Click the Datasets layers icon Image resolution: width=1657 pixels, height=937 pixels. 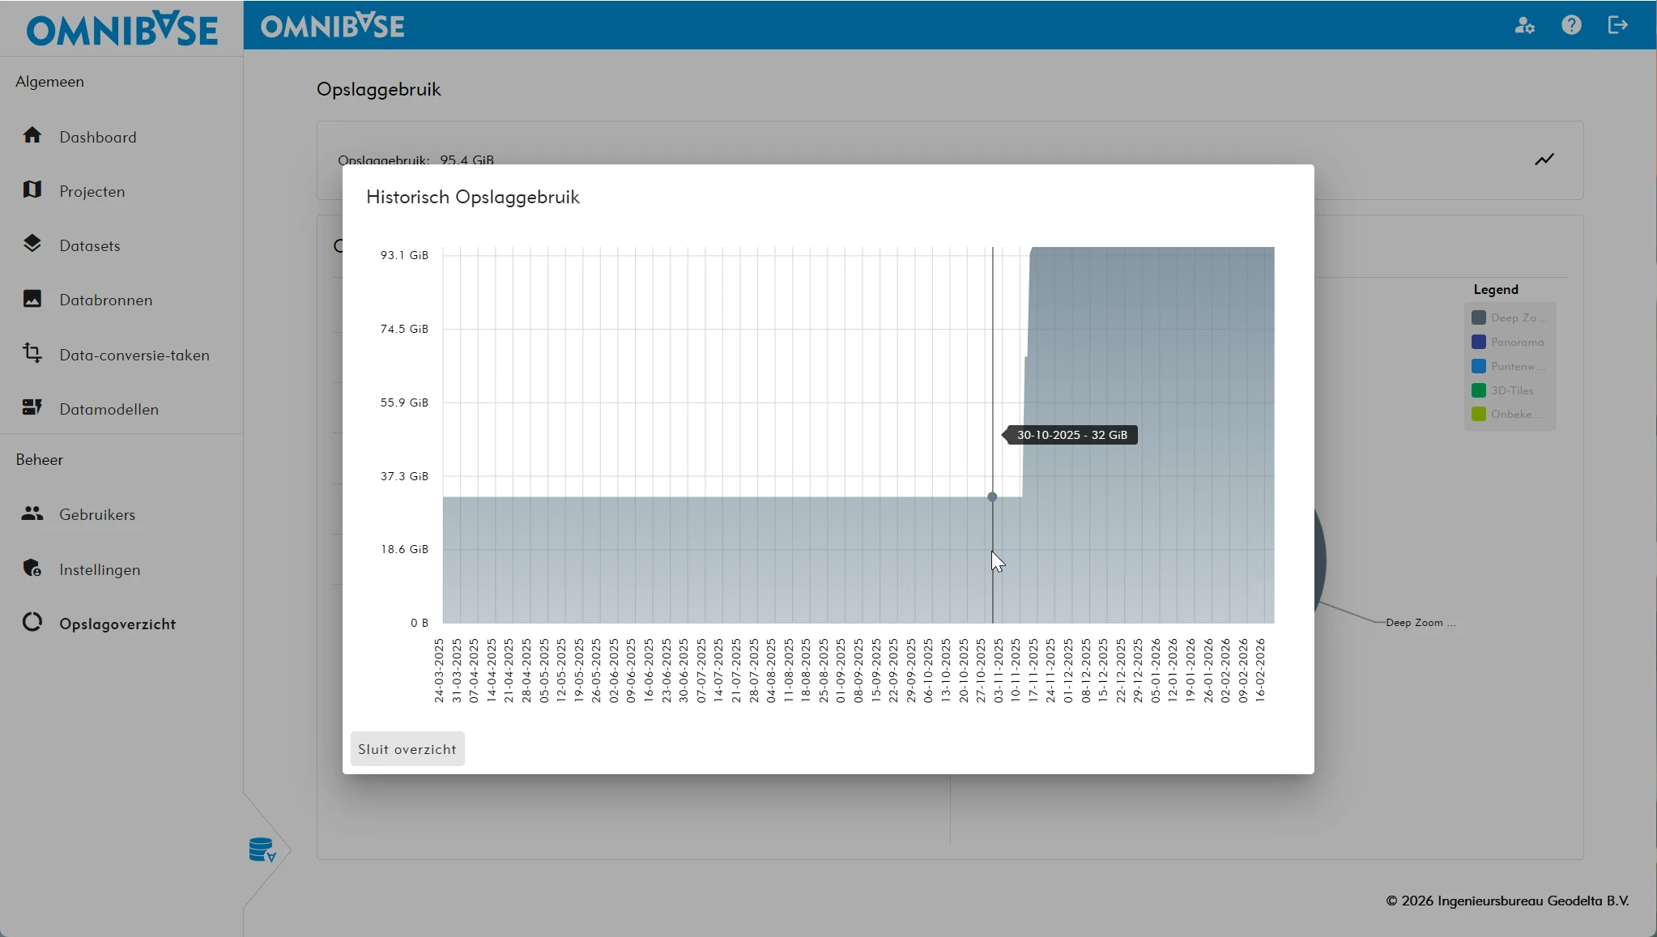coord(32,244)
